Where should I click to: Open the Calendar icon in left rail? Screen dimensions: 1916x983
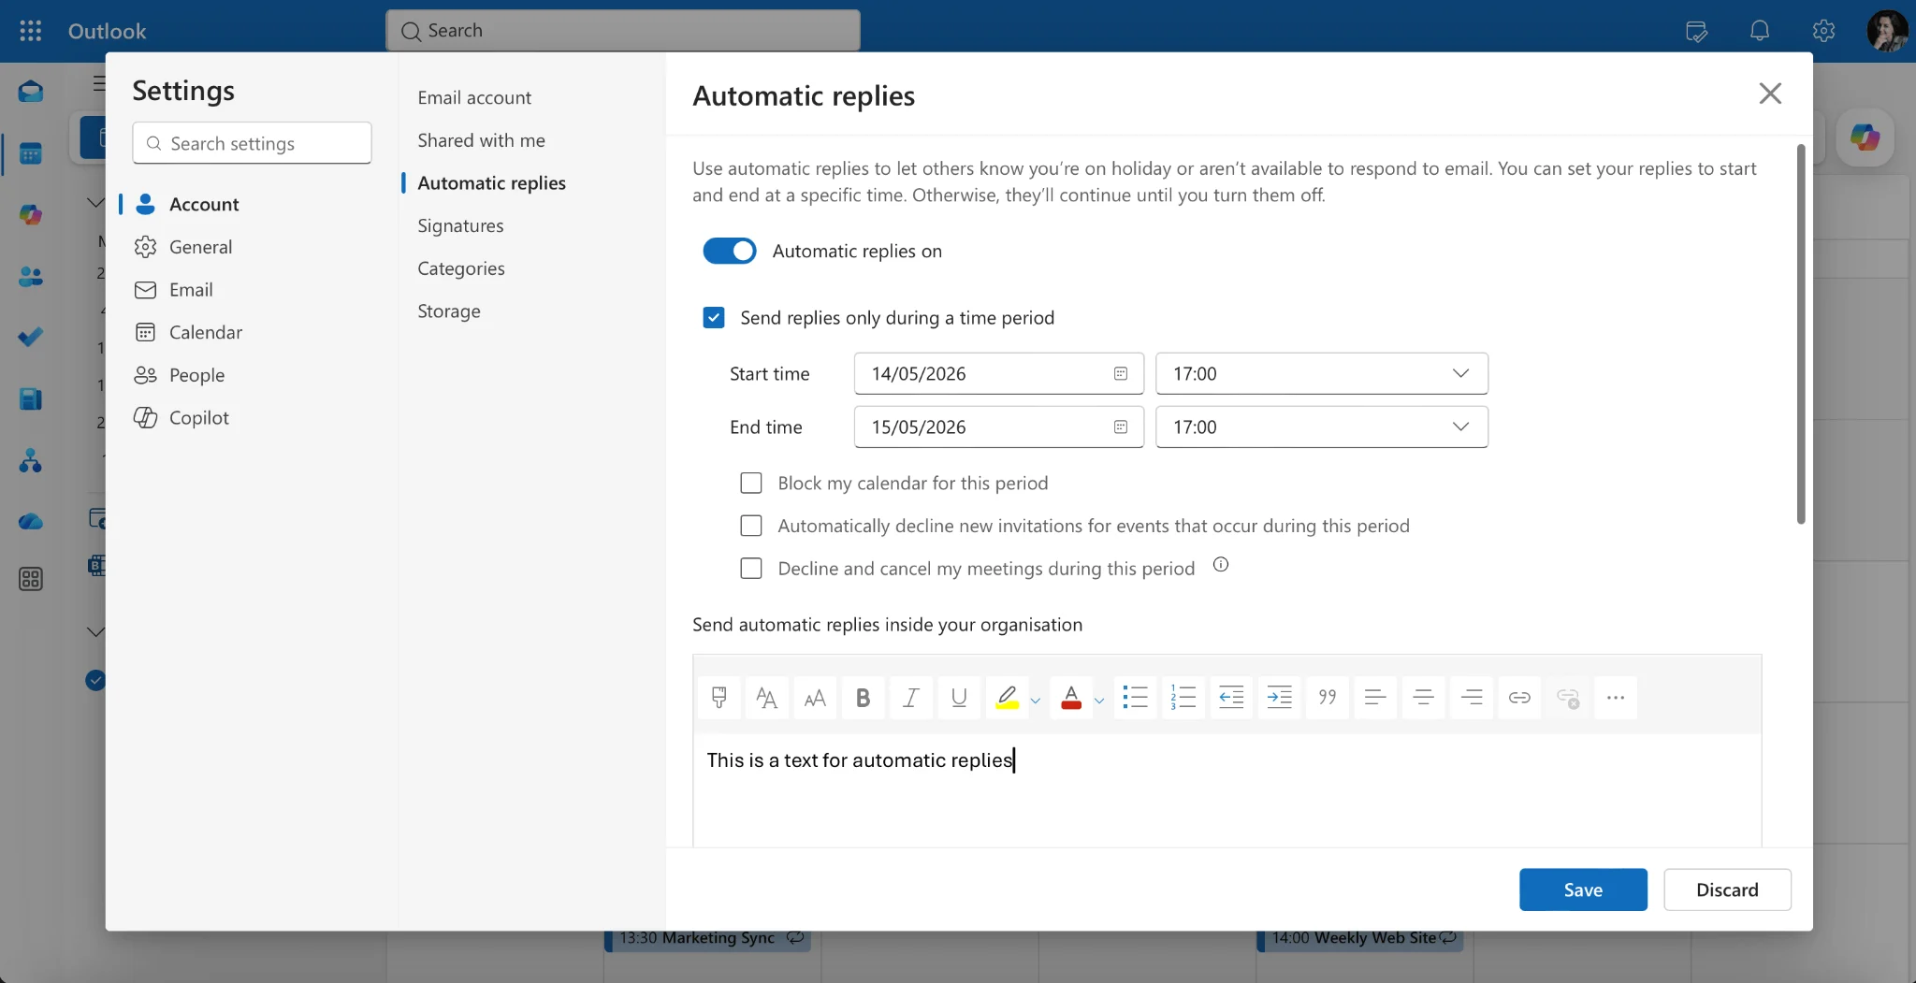[x=30, y=153]
